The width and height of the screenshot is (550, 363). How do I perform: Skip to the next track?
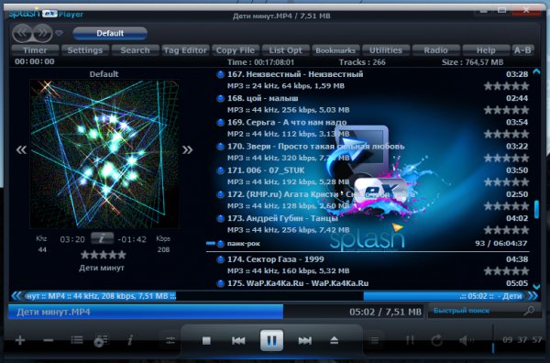pos(305,341)
